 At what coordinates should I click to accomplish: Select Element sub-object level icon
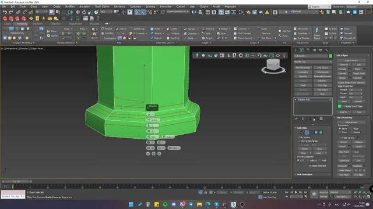pos(321,132)
